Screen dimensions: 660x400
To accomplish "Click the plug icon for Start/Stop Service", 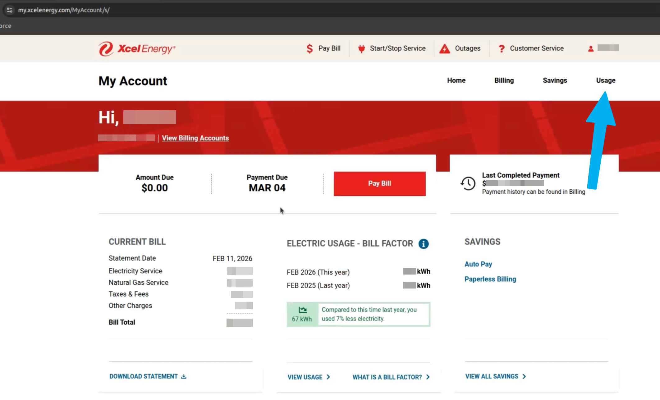I will coord(361,49).
